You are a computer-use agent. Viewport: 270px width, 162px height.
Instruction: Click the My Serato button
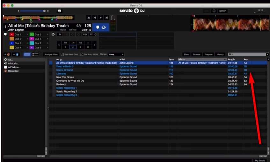260,160
